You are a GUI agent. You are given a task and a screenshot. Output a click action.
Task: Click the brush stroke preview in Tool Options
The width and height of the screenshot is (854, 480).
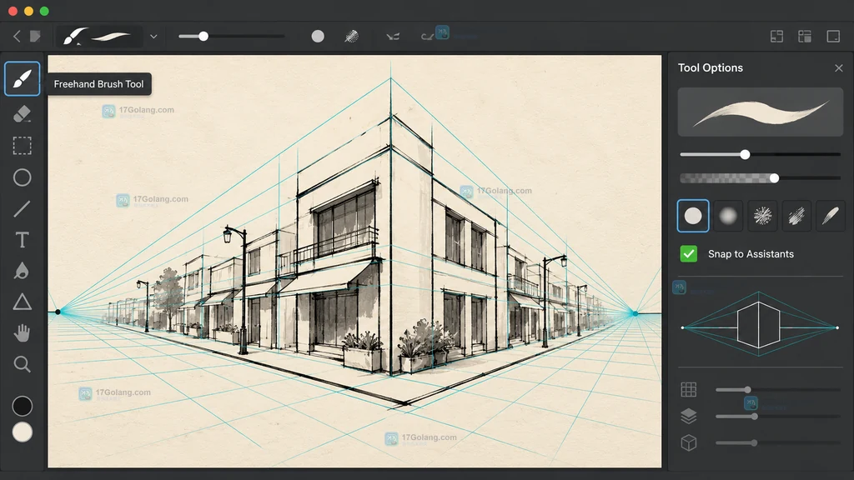pos(761,112)
